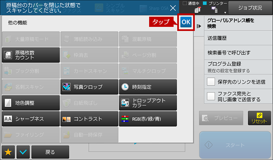Tap the dimmed マルチクロップ button
Image resolution: width=273 pixels, height=160 pixels.
(148, 71)
